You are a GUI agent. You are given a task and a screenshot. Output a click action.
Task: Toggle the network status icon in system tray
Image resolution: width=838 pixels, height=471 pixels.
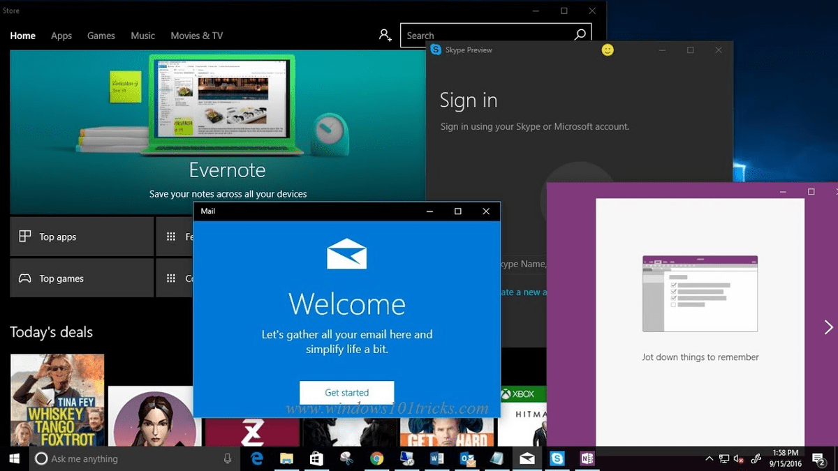723,458
